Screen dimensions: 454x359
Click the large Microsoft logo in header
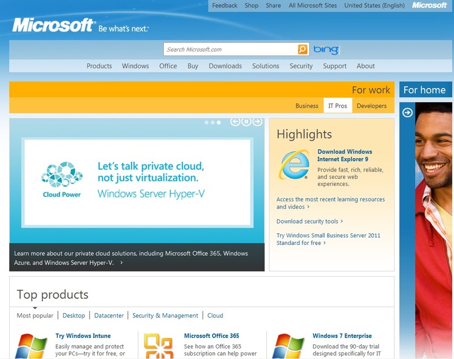tap(53, 25)
